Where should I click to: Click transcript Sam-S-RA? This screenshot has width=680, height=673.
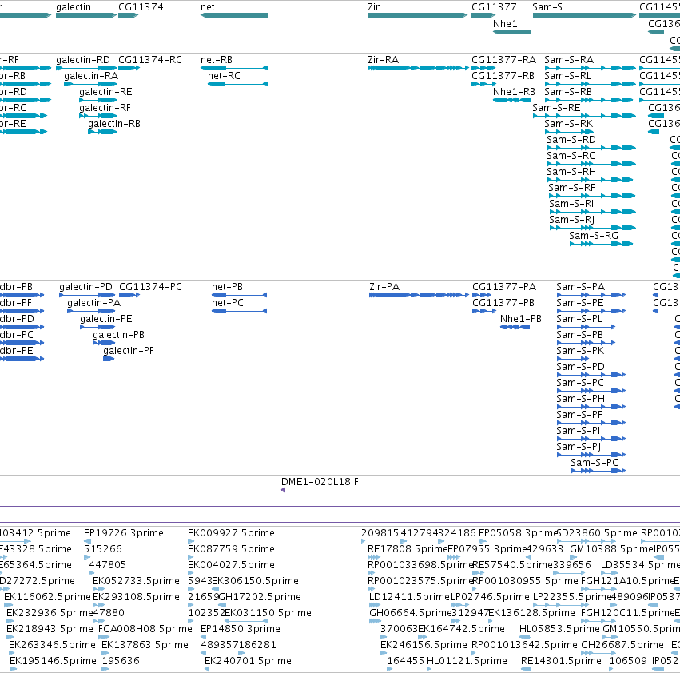(591, 68)
